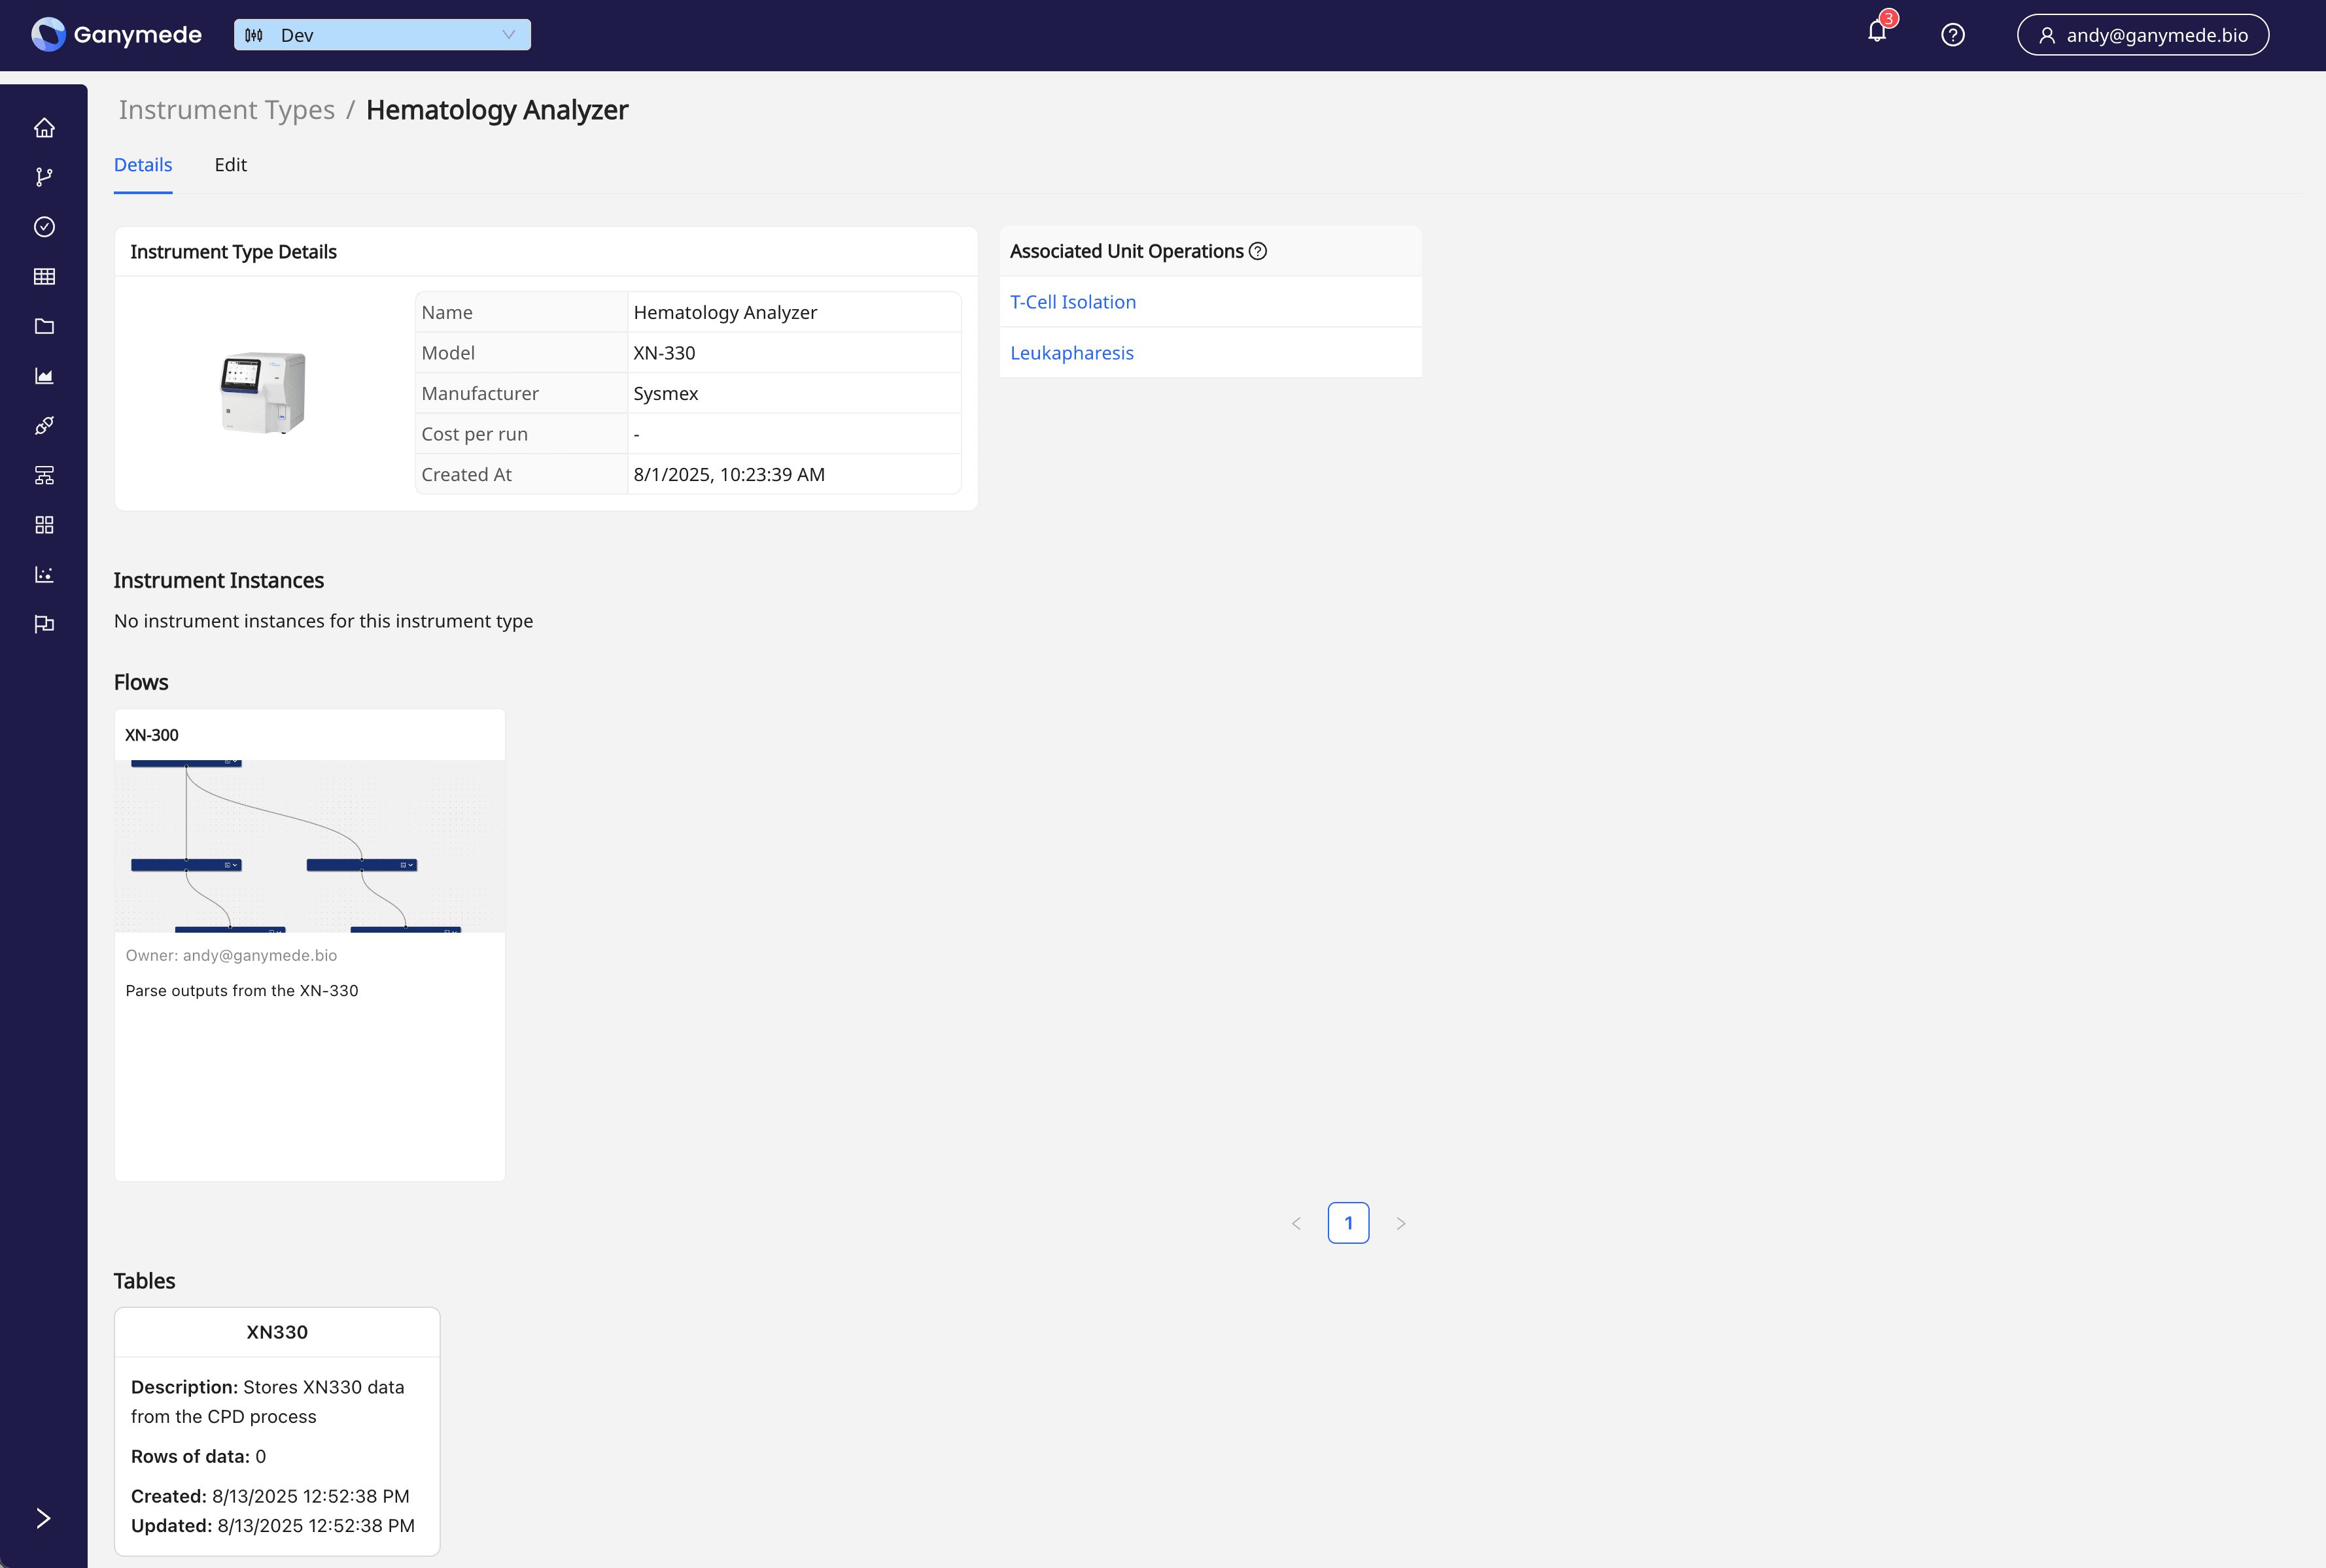Select the Details tab
The width and height of the screenshot is (2326, 1568).
143,165
